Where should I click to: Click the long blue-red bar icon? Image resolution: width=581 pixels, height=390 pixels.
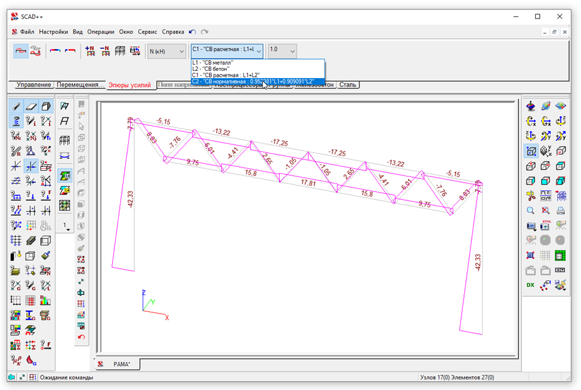tap(55, 51)
